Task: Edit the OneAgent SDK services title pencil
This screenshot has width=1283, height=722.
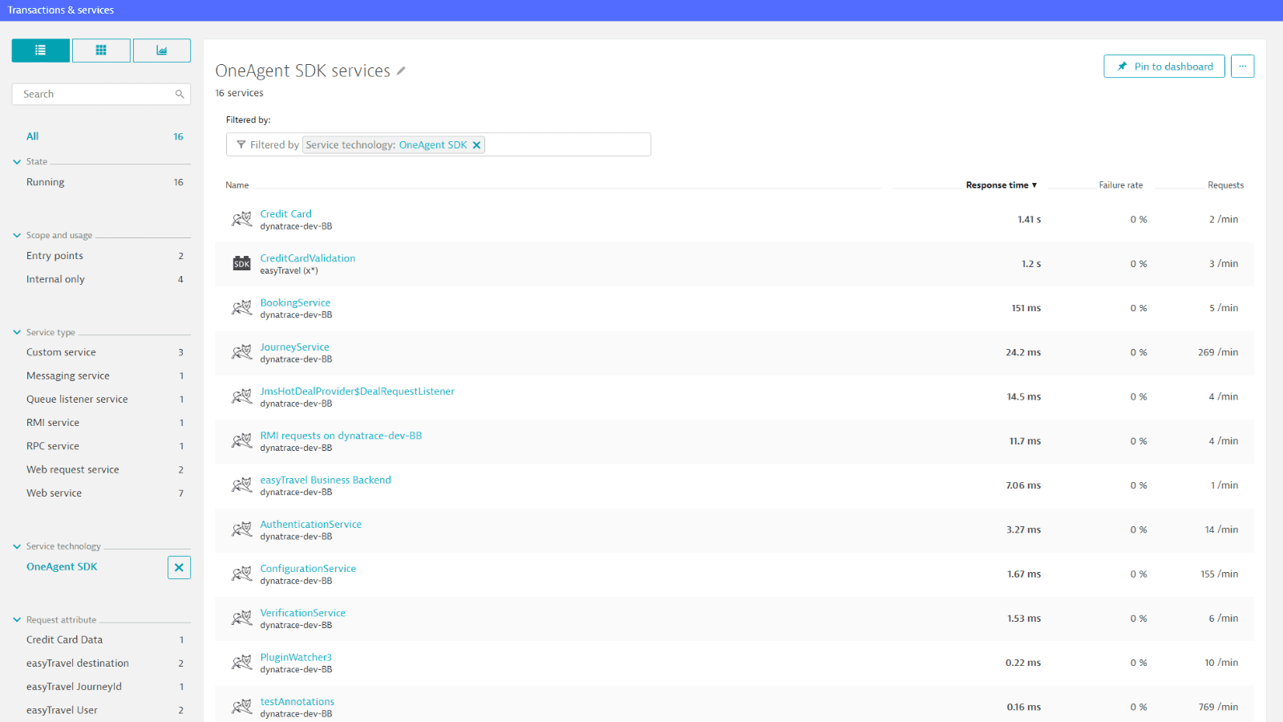Action: pyautogui.click(x=401, y=71)
